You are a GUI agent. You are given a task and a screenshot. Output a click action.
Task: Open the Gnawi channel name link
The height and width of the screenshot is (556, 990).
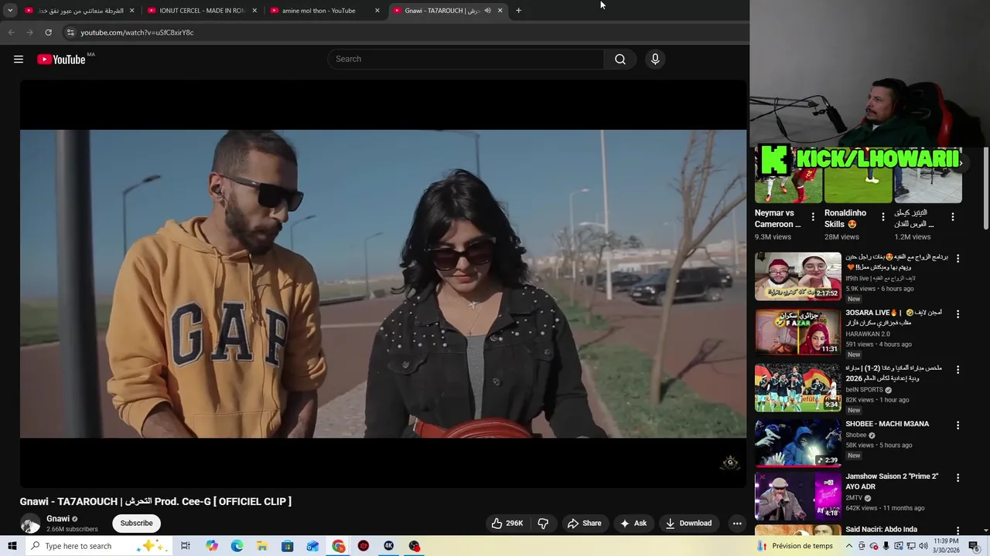click(x=58, y=519)
